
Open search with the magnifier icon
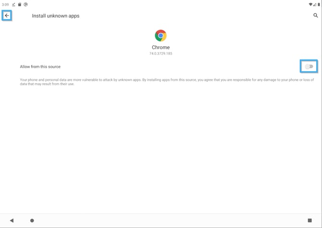click(x=316, y=15)
